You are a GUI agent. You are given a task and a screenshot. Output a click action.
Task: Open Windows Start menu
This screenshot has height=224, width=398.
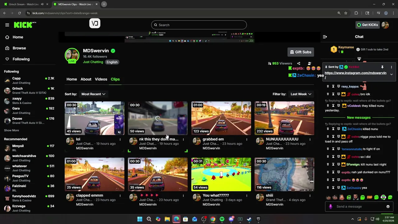click(140, 219)
